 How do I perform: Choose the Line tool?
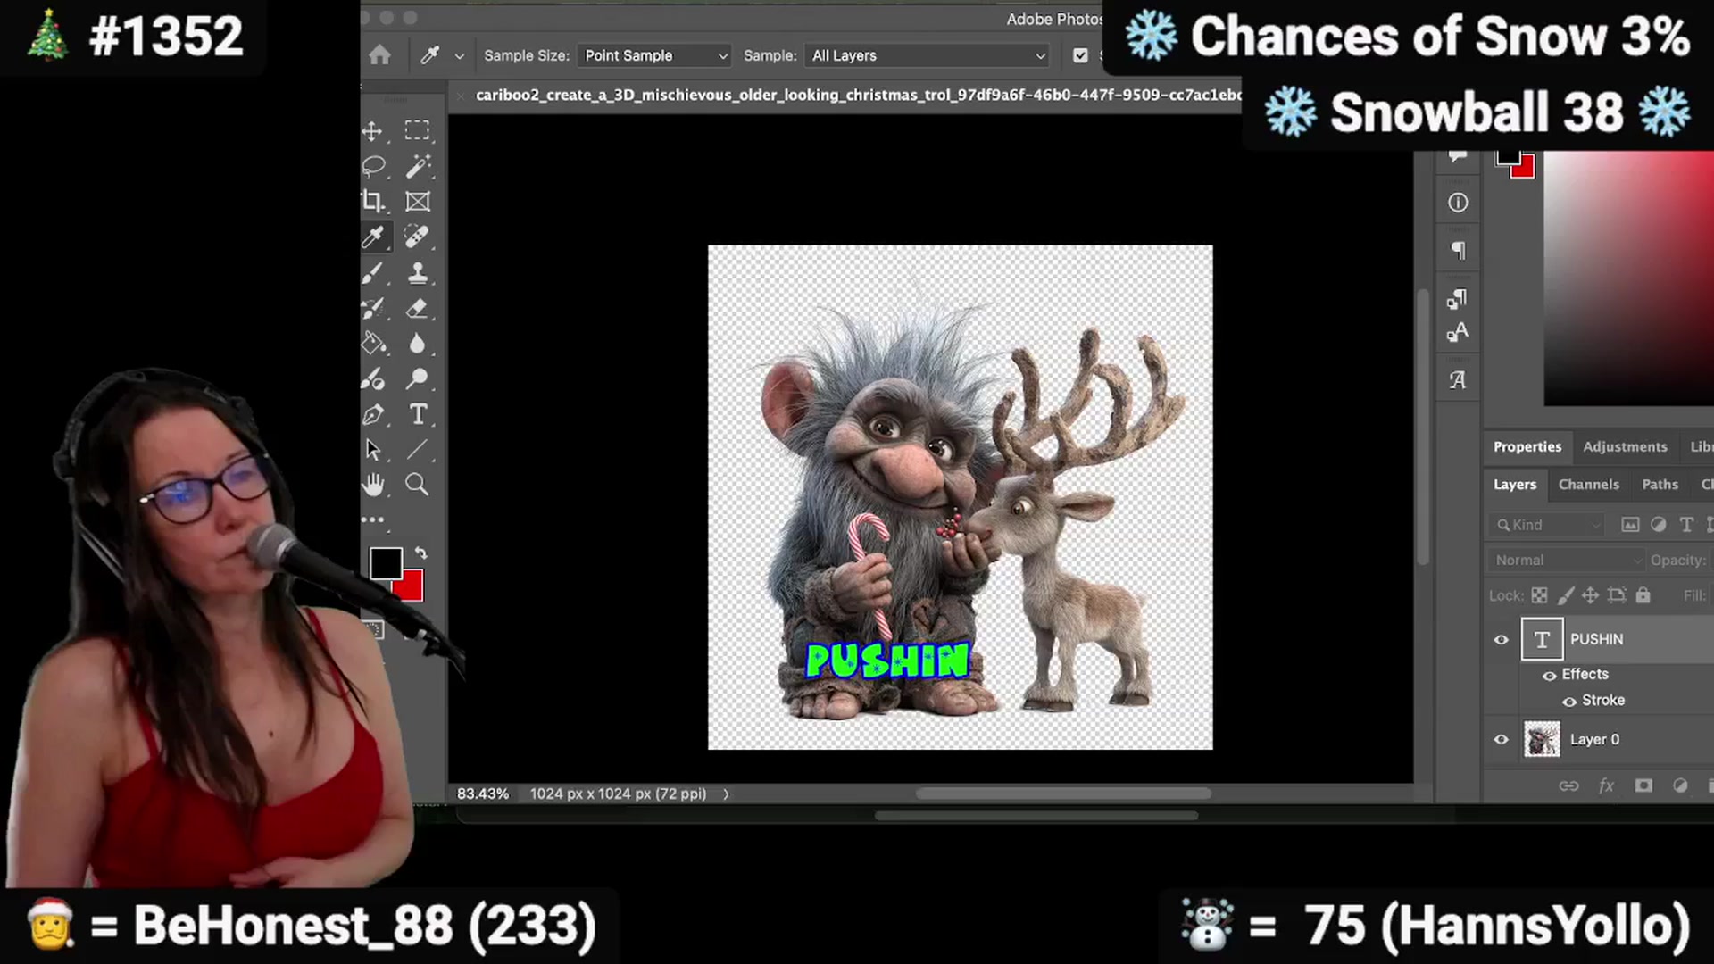coord(417,449)
